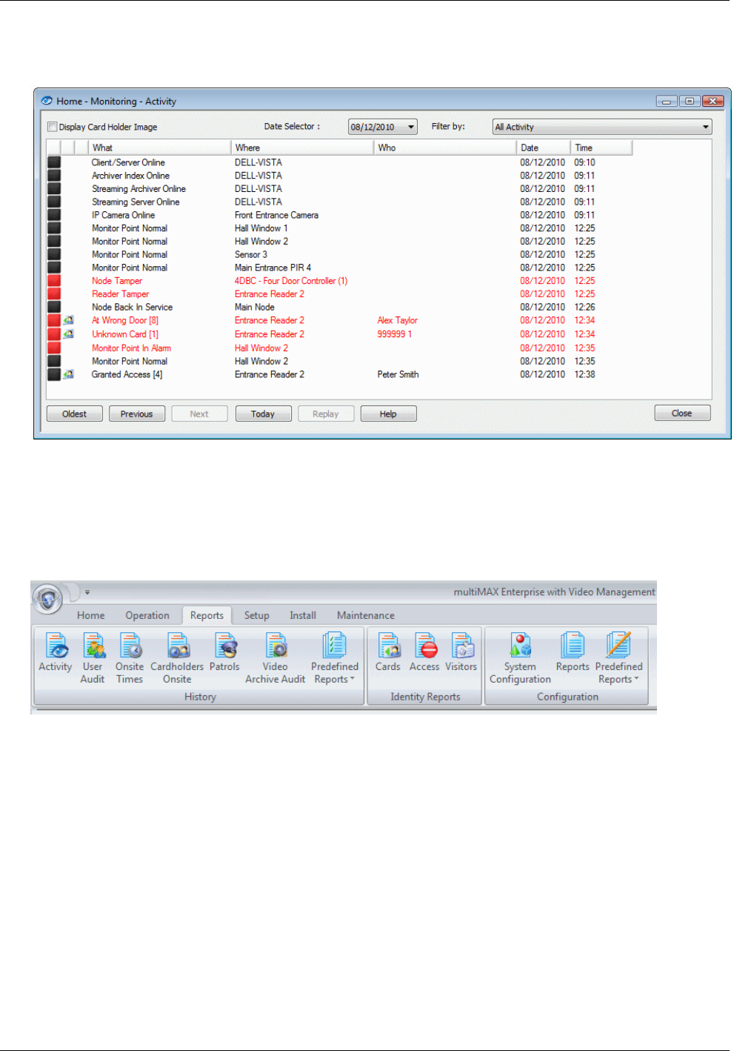Screen dimensions: 734x1051
Task: Open the User Audit report
Action: [93, 658]
